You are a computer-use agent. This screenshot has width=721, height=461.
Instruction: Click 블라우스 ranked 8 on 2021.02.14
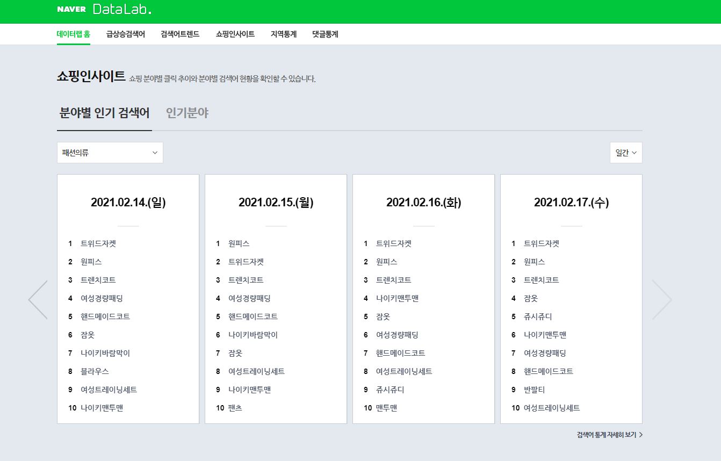click(95, 371)
